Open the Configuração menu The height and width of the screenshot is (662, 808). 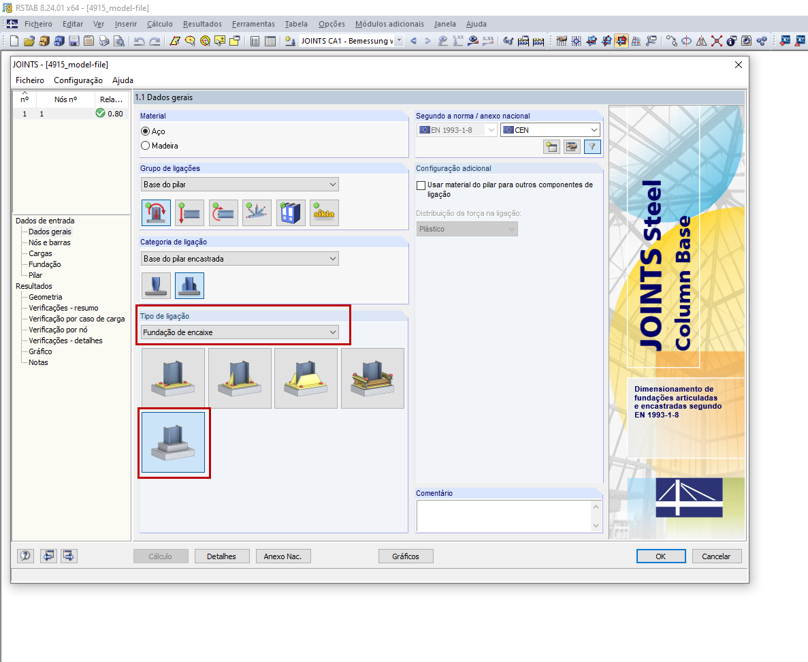pyautogui.click(x=78, y=80)
